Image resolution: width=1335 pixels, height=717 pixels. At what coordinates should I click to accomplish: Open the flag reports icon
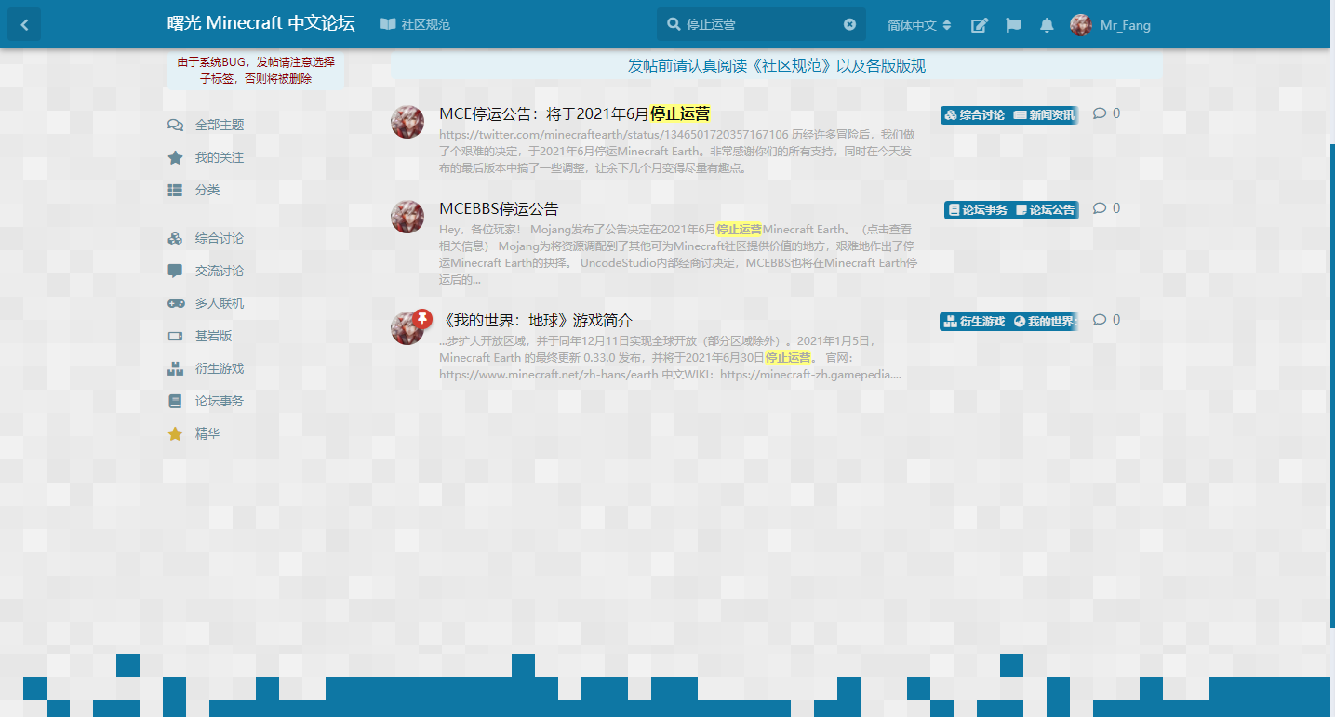(x=1013, y=25)
